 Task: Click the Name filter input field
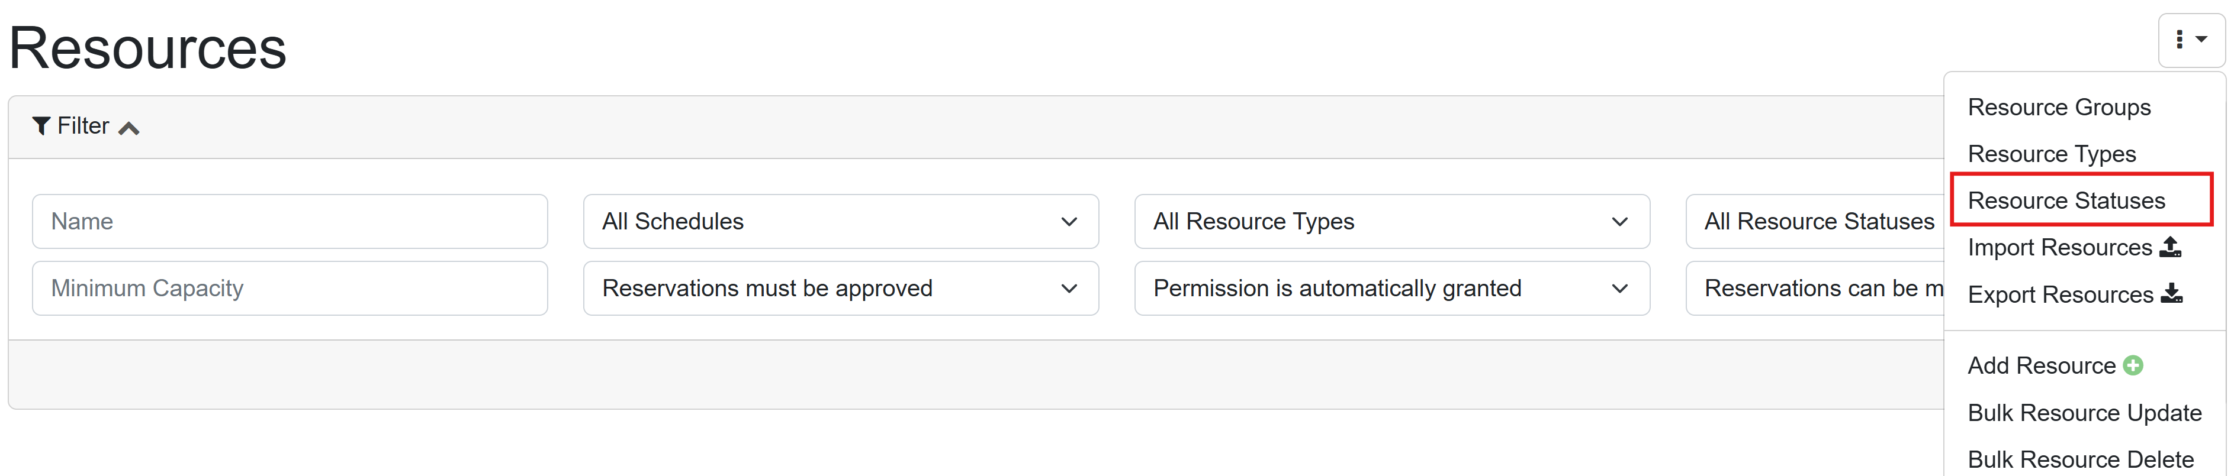[290, 222]
